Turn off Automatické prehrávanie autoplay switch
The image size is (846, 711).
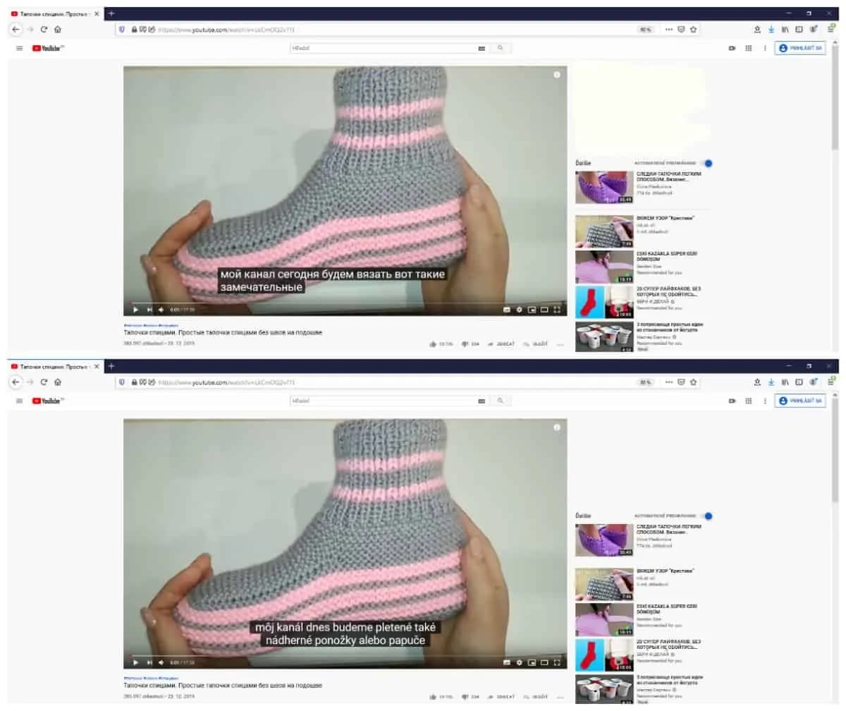click(709, 163)
